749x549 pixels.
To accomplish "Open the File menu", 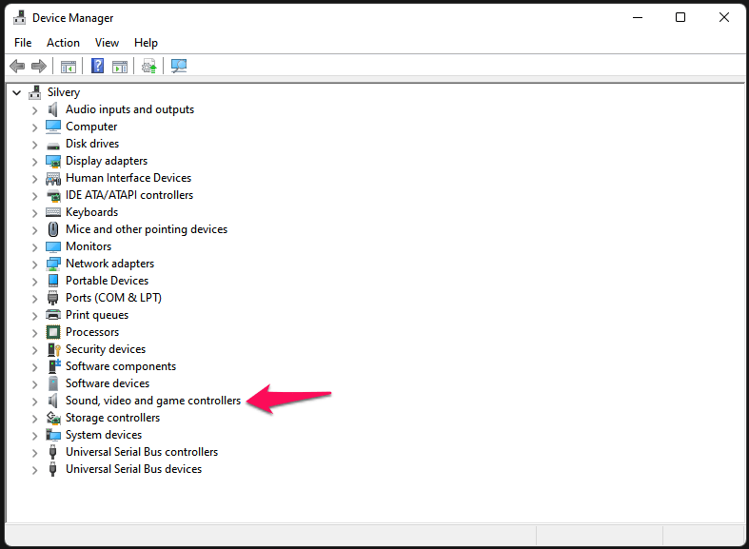I will point(23,43).
